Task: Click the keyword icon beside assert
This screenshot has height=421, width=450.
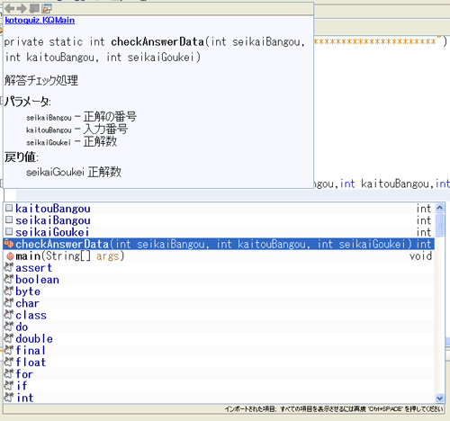Action: pyautogui.click(x=9, y=267)
